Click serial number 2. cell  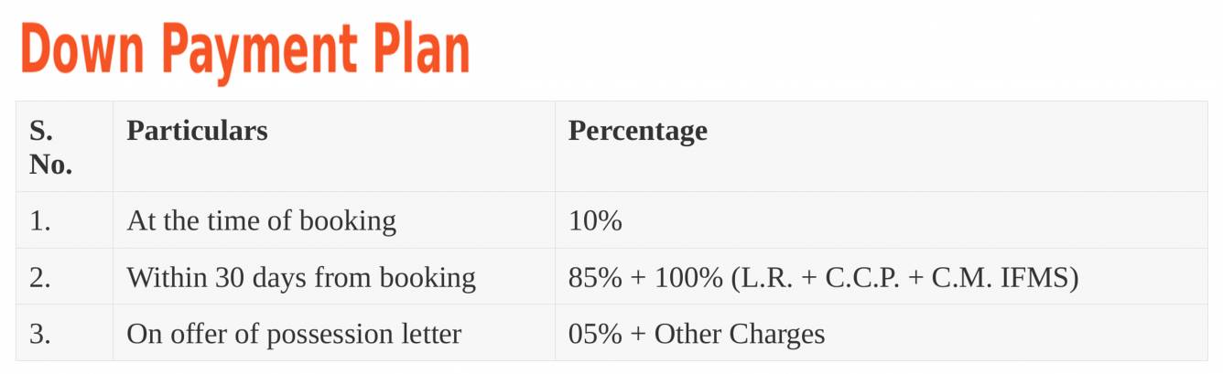pyautogui.click(x=64, y=277)
